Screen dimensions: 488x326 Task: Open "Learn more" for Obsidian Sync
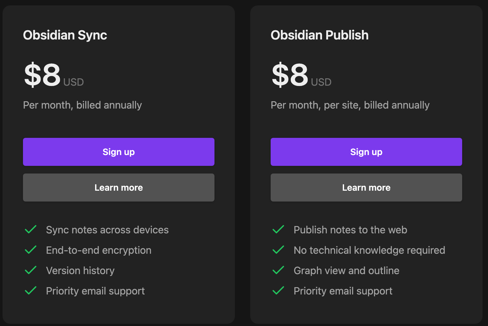click(x=118, y=188)
